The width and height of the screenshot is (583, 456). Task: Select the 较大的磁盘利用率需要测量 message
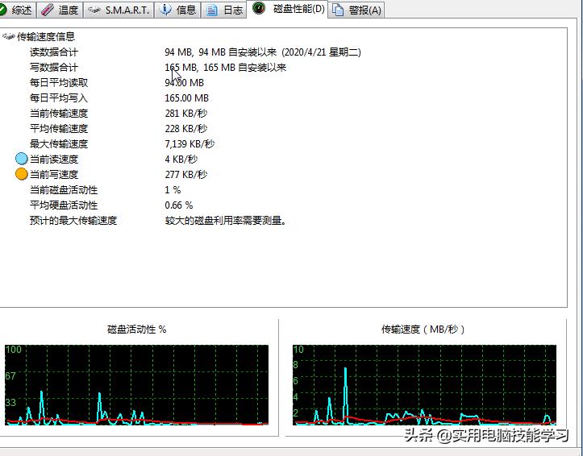(x=225, y=221)
